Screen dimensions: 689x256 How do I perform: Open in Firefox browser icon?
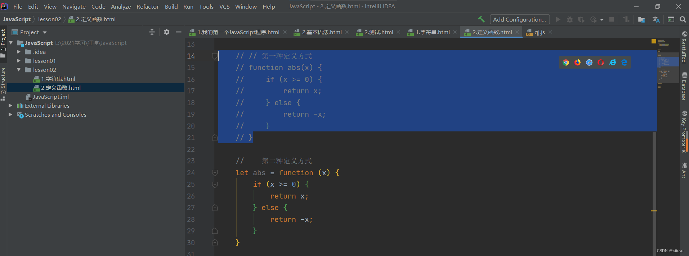578,62
